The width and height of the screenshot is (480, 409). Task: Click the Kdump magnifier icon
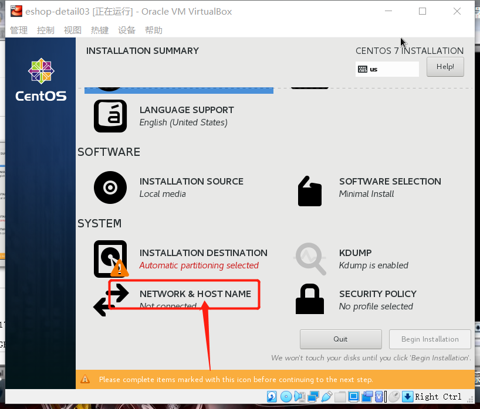pos(310,258)
